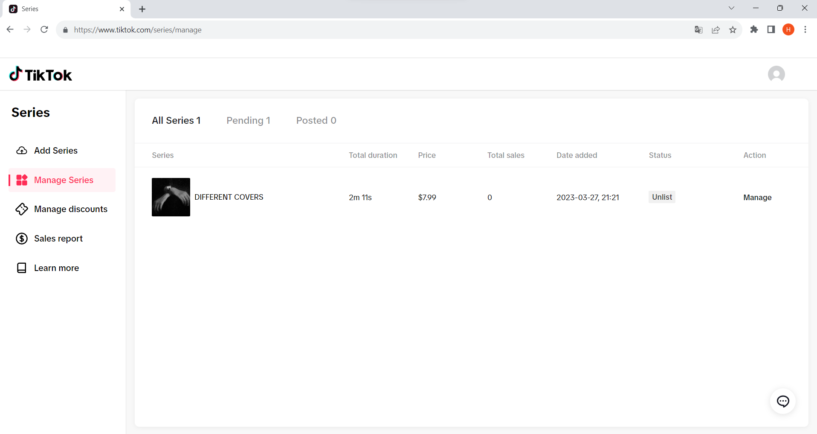Open the chat support bubble
The image size is (817, 434).
click(x=783, y=401)
